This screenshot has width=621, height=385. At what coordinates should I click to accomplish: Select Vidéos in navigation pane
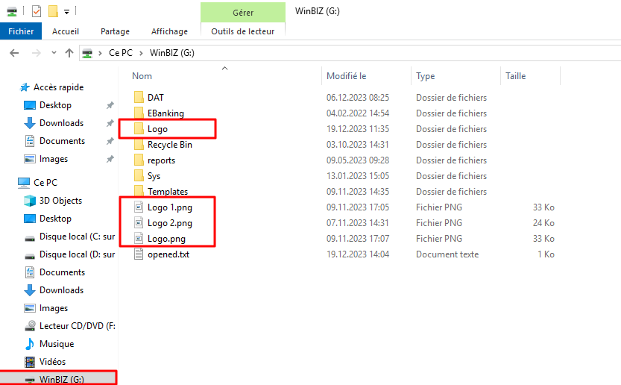(x=52, y=362)
